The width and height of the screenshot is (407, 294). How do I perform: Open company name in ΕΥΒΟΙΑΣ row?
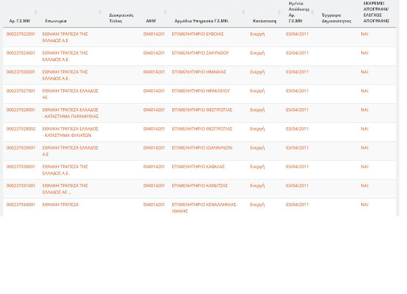pyautogui.click(x=65, y=37)
